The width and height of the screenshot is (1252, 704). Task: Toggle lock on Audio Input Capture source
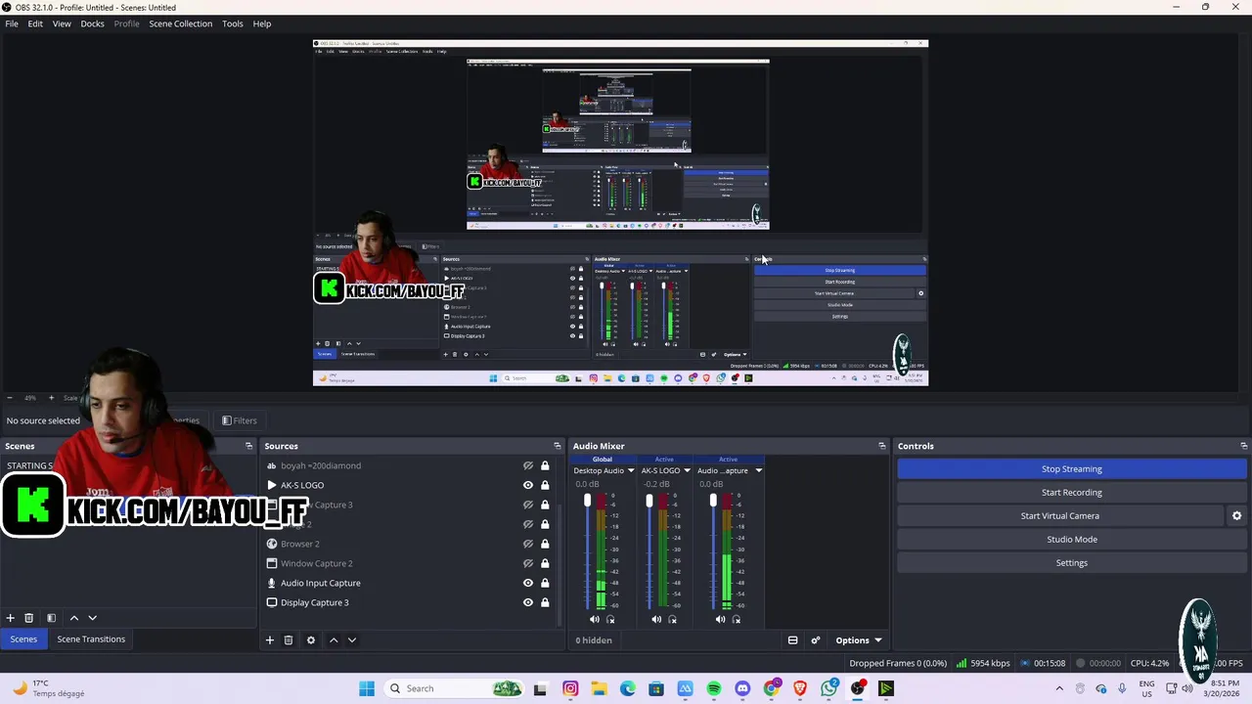[545, 583]
